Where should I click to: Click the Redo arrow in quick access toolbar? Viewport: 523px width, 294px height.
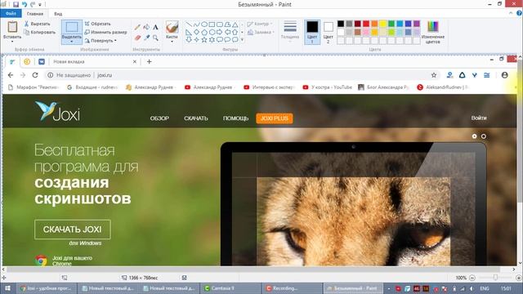[x=33, y=4]
